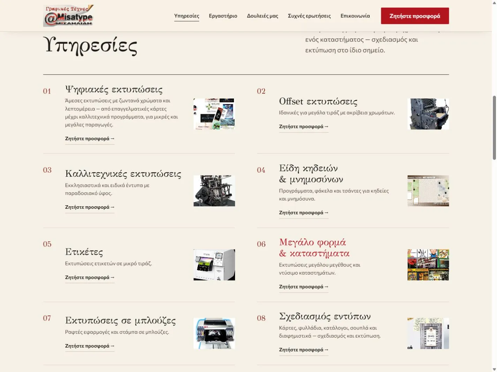Viewport: 497px width, 372px height.
Task: Click the vertical page scrollbar thumb
Action: (x=494, y=128)
